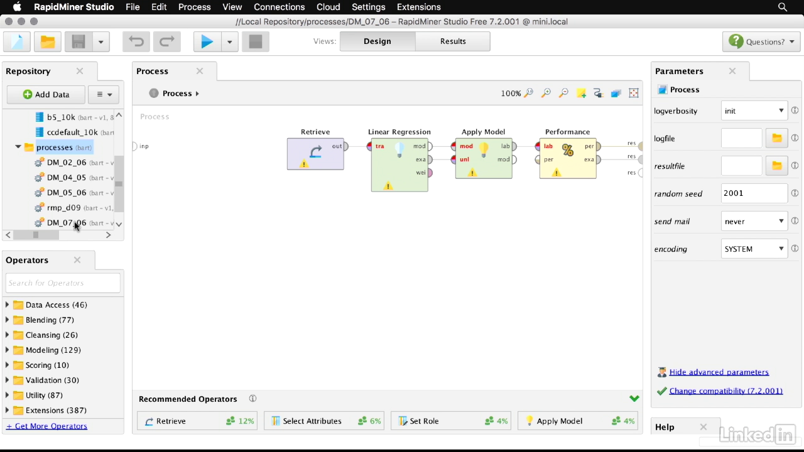Viewport: 804px width, 452px height.
Task: Browse for logfile using its folder icon
Action: tap(776, 138)
